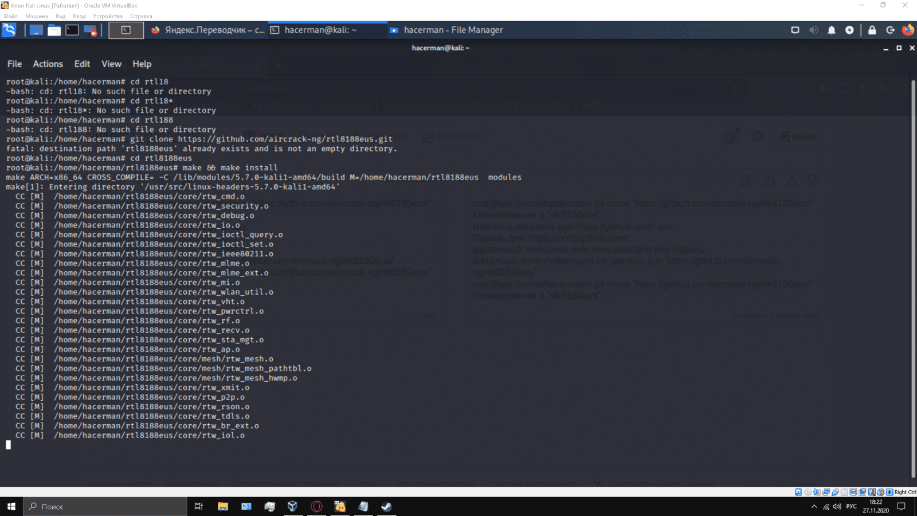Open the terminal View menu
The image size is (917, 516).
click(111, 64)
